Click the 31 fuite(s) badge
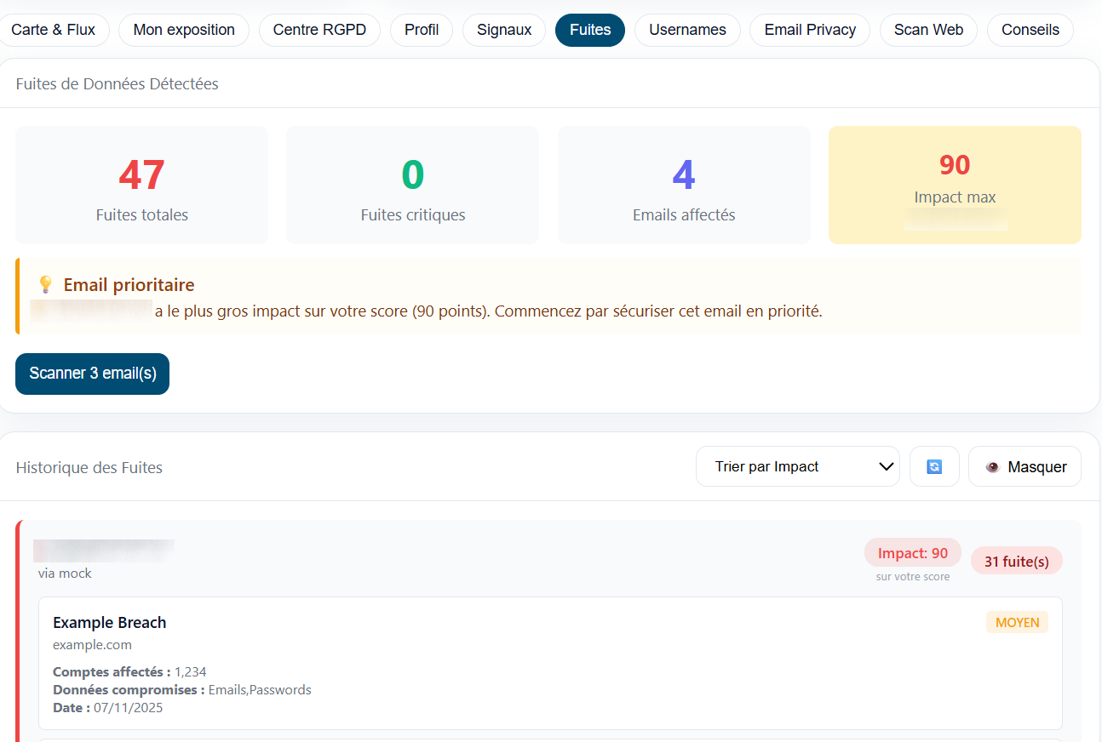This screenshot has width=1102, height=742. (x=1016, y=561)
